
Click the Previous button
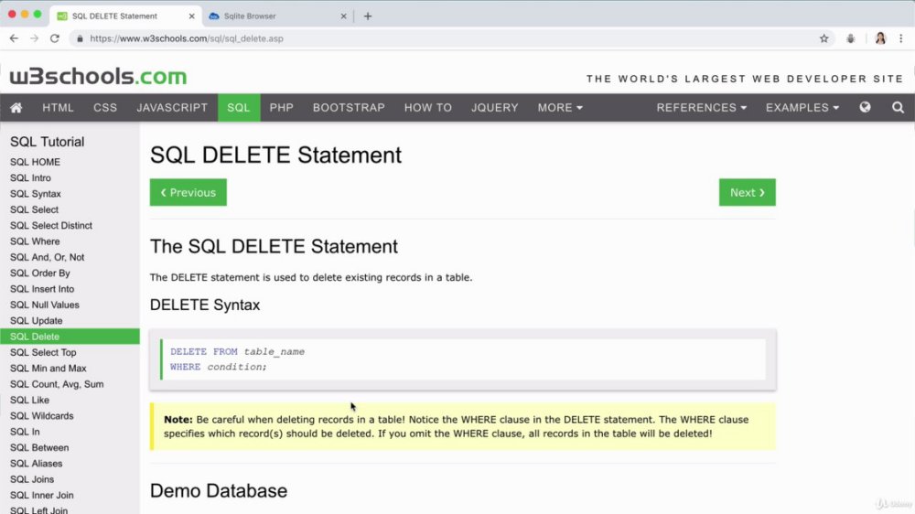click(188, 193)
